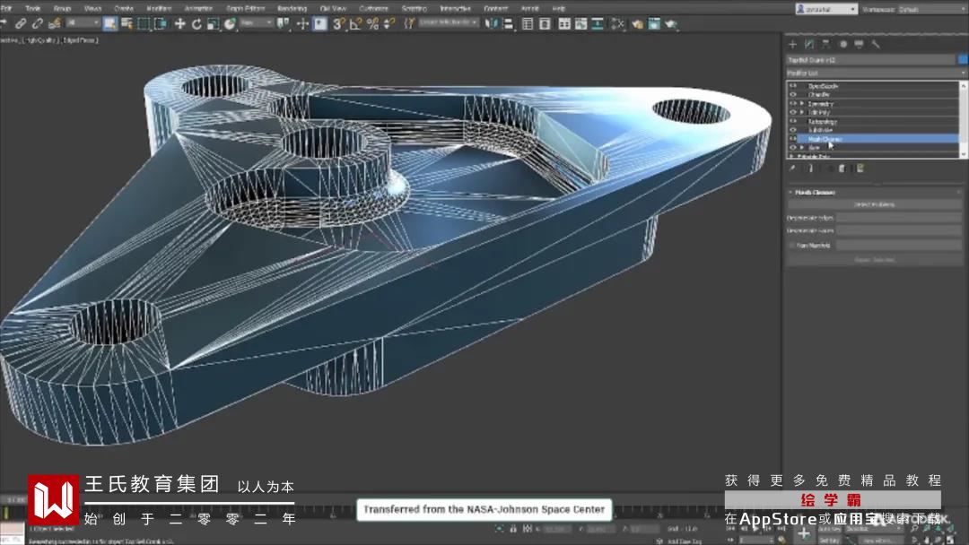Expand the Symmetry modifier sub-levels
This screenshot has height=545, width=969.
[802, 104]
